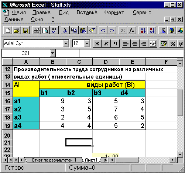
Task: Run spell check ABC icon
Action: pyautogui.click(x=54, y=30)
